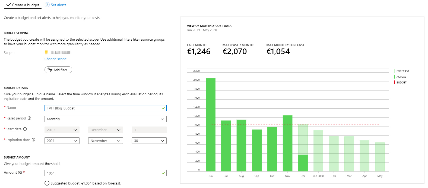Click the info icon beside Expiration date

click(x=33, y=140)
